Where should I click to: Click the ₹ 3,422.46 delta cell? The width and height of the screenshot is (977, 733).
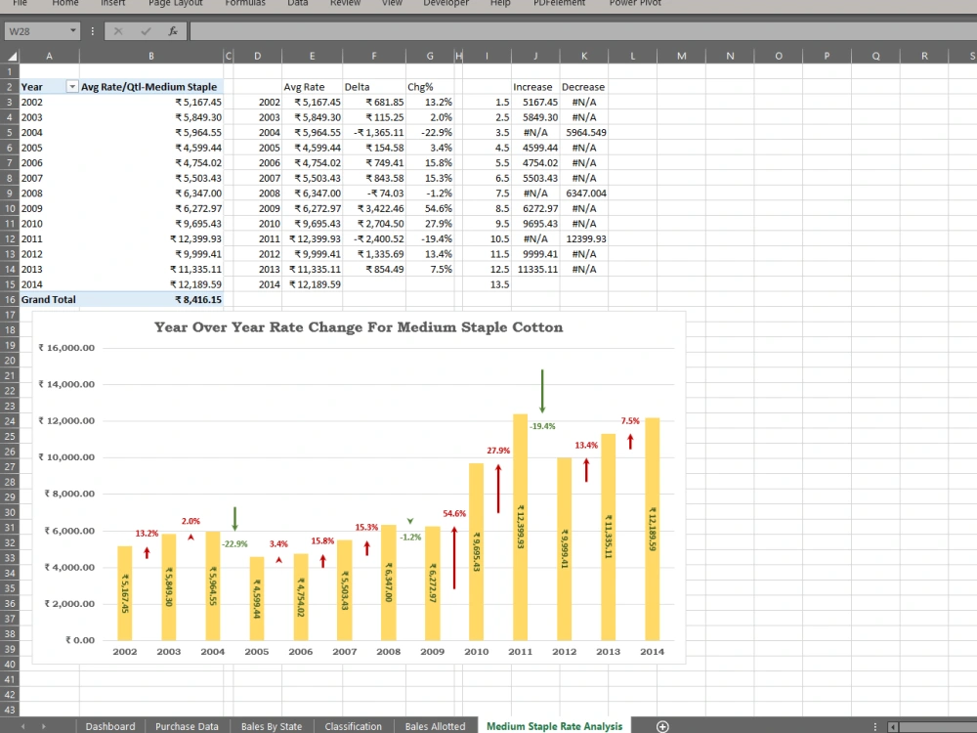click(x=374, y=208)
